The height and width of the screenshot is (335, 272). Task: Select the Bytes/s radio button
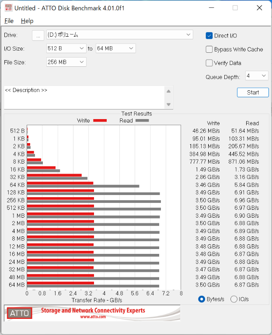click(x=202, y=299)
